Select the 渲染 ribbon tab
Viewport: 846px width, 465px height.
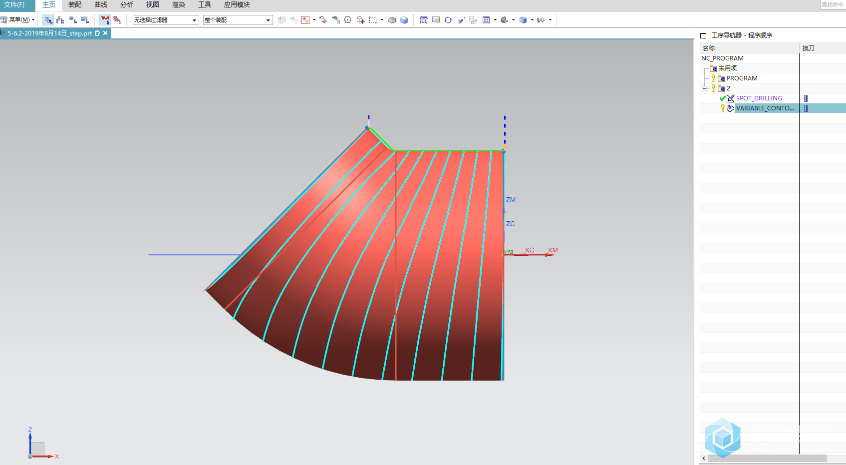(x=179, y=5)
